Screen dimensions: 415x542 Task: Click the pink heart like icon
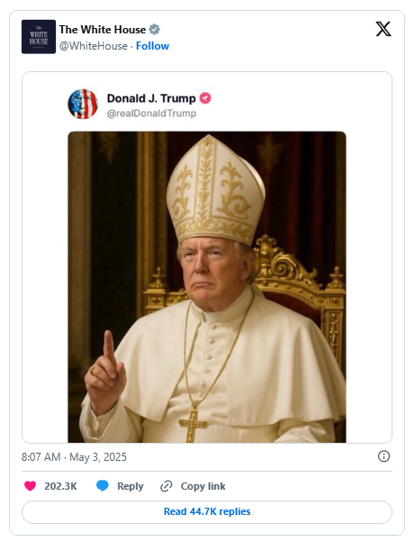[30, 486]
